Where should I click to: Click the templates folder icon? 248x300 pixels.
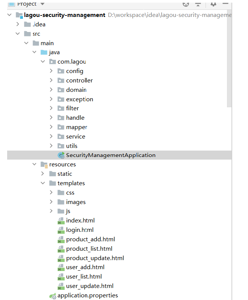pyautogui.click(x=52, y=183)
